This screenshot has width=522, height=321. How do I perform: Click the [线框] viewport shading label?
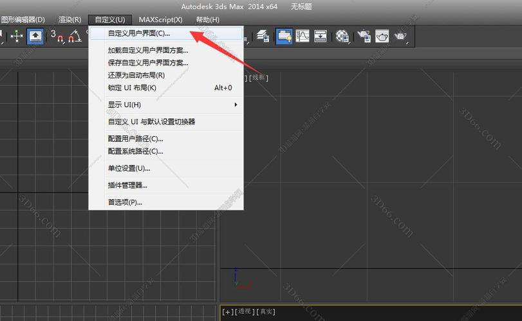[x=259, y=78]
